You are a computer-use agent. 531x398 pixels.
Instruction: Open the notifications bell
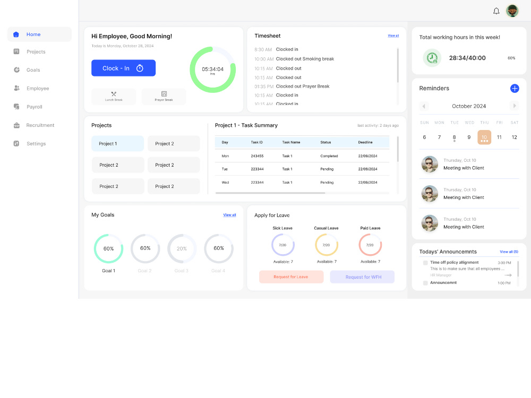(x=496, y=11)
